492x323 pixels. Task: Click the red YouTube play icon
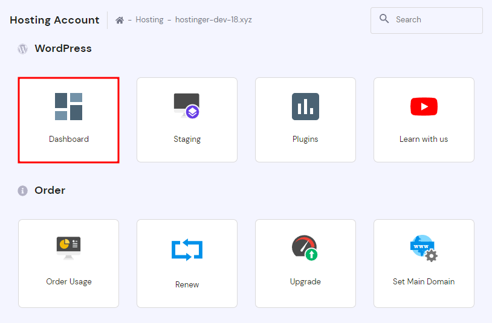point(424,107)
